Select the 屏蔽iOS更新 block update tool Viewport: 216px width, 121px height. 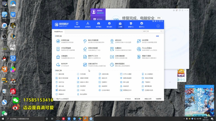coord(147,57)
